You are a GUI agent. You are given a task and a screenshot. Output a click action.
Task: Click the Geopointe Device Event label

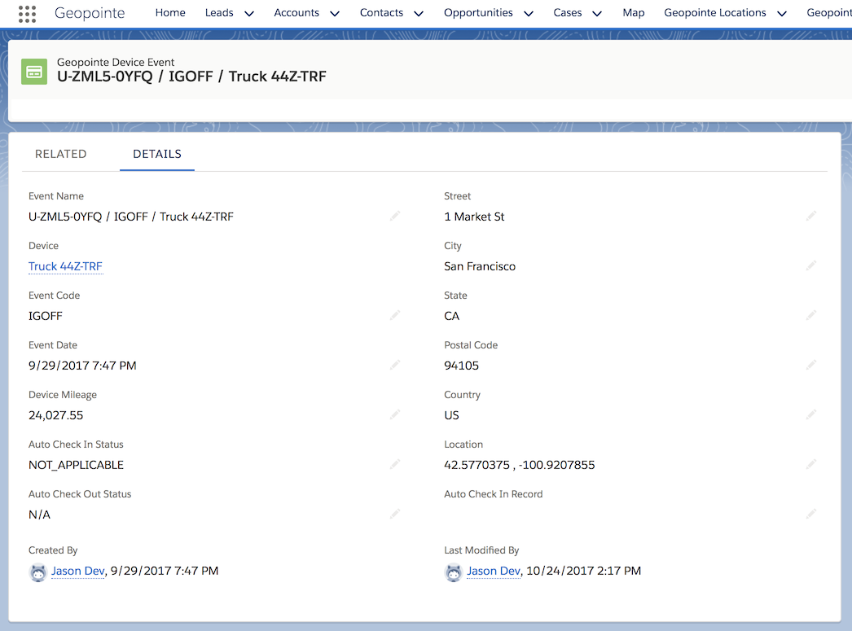pyautogui.click(x=116, y=62)
